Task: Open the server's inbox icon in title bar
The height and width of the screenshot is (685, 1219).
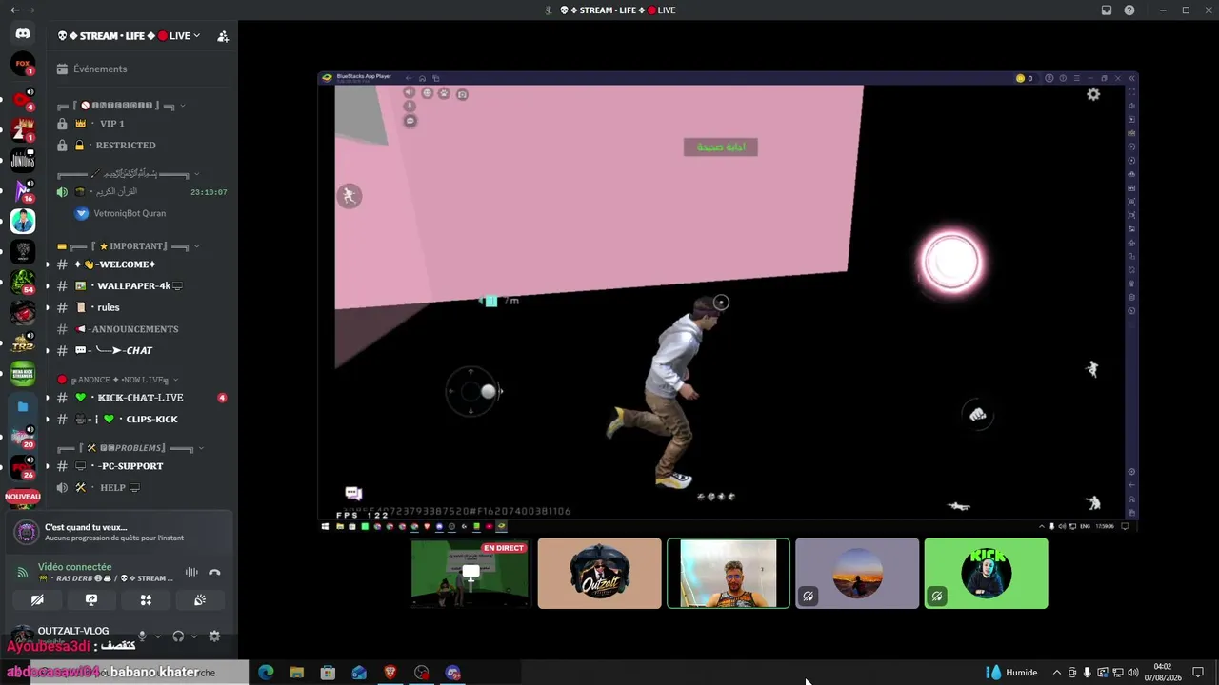Action: point(1107,10)
